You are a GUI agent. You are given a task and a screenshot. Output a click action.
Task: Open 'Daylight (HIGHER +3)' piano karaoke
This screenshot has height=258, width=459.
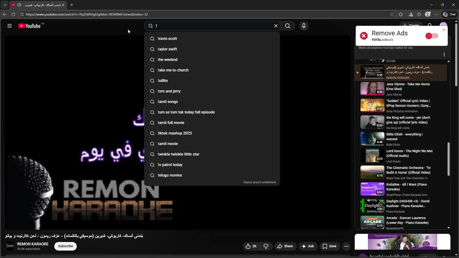403,206
